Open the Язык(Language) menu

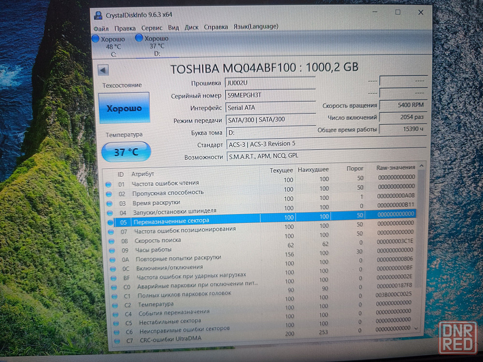click(256, 27)
